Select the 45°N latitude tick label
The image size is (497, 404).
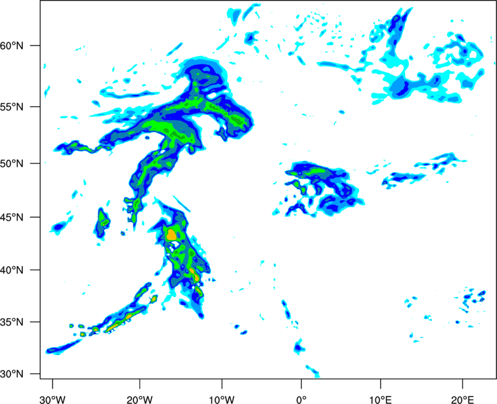(12, 218)
